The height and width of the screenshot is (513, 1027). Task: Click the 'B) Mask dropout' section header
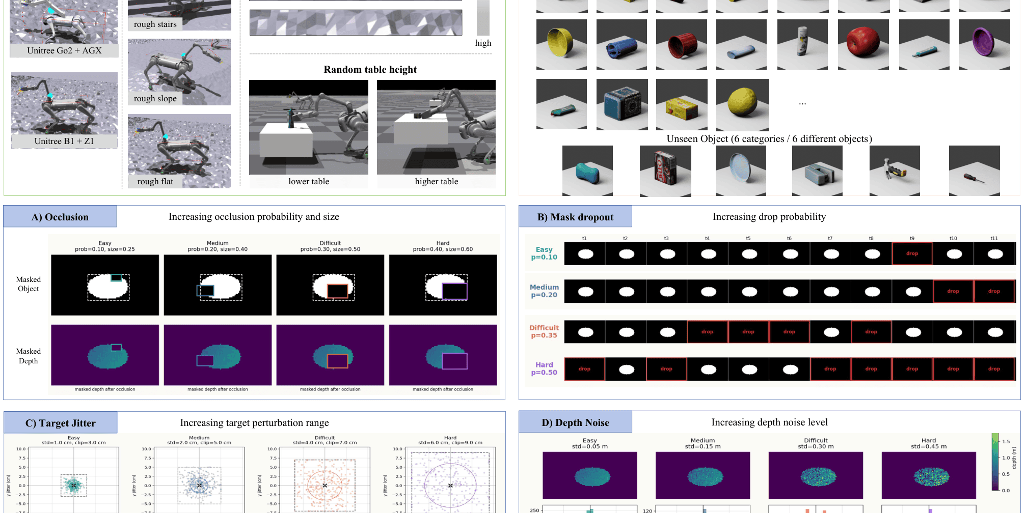pos(576,217)
